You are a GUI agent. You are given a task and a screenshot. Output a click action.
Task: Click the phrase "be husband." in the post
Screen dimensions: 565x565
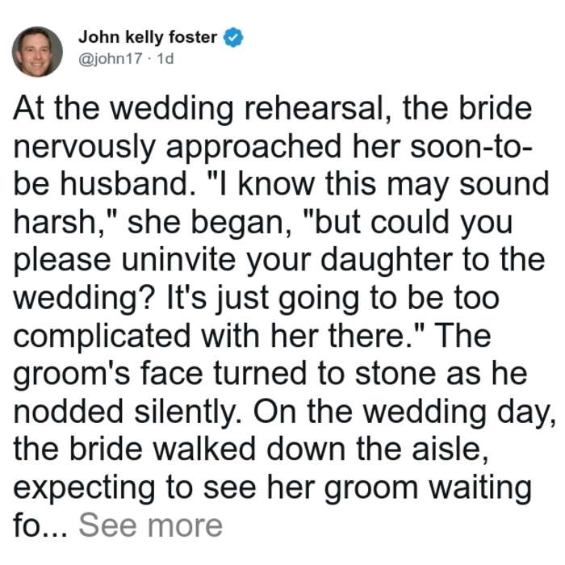[105, 184]
